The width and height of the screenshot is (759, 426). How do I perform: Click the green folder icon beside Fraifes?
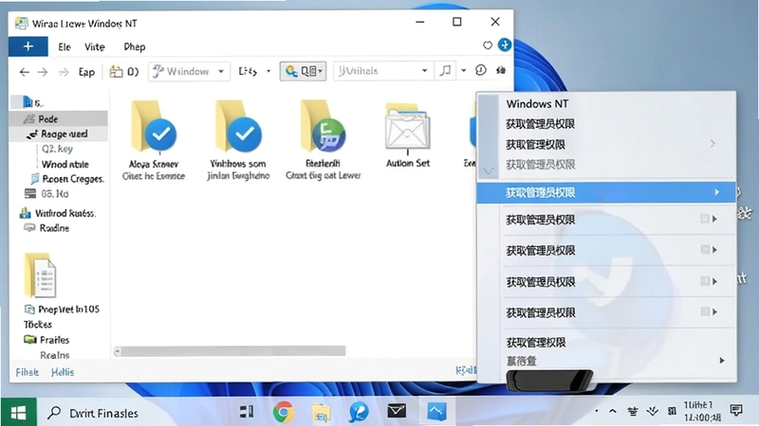30,340
